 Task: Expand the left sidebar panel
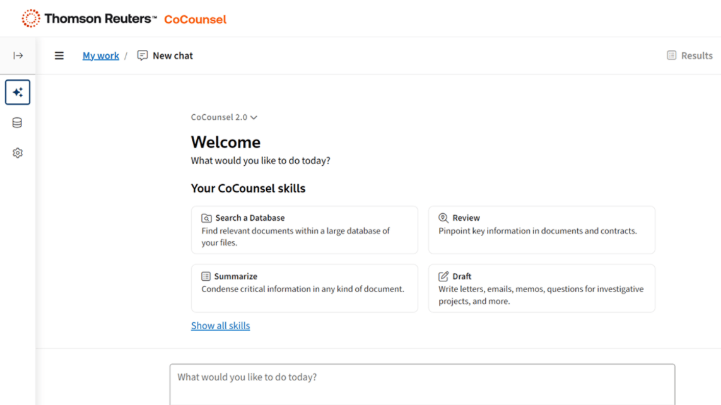(18, 56)
